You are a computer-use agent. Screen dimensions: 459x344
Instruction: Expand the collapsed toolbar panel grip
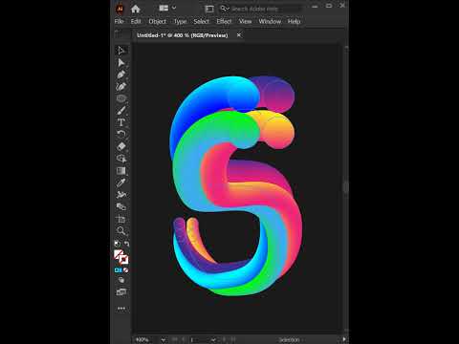coord(118,32)
